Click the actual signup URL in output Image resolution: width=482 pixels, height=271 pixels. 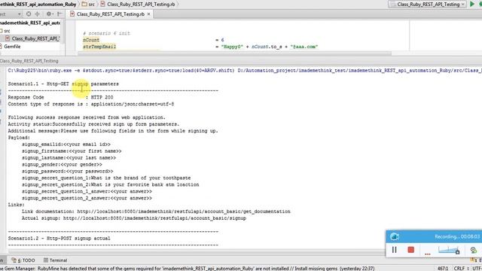click(154, 218)
